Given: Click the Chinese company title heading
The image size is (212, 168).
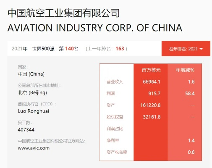Looking at the screenshot, I should (64, 13).
